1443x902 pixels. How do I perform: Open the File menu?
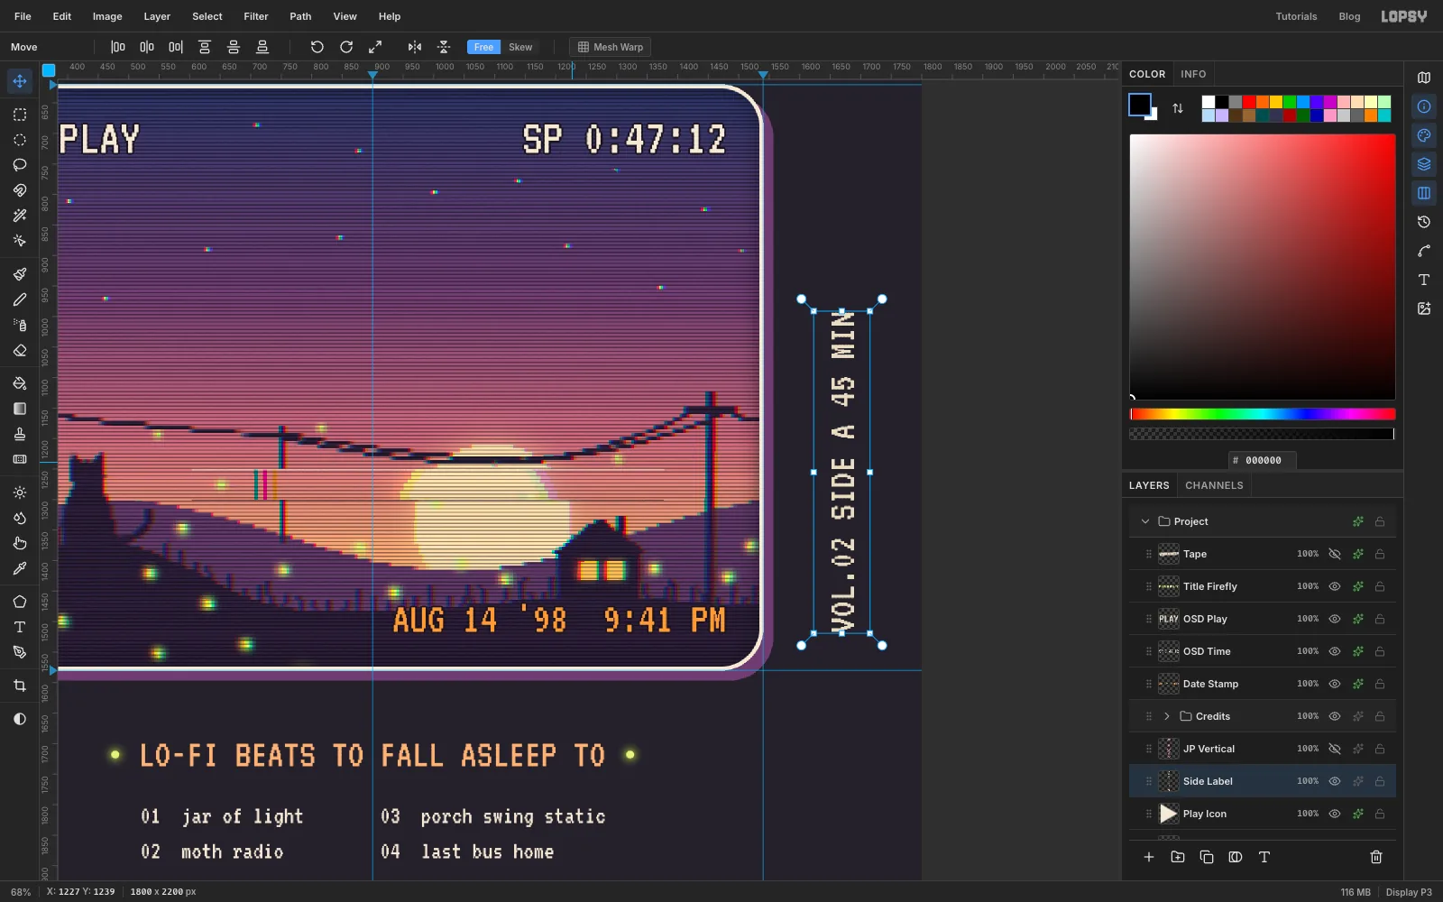pos(23,16)
